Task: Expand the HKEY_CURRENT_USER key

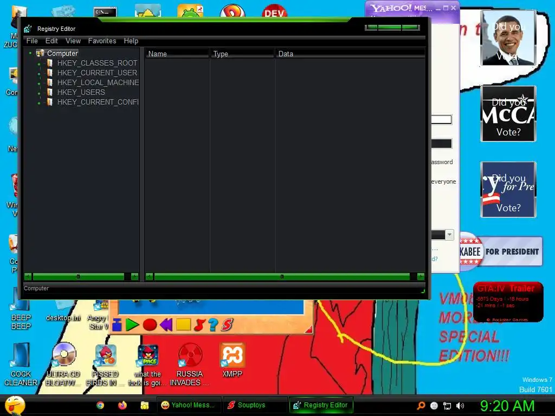Action: 39,73
